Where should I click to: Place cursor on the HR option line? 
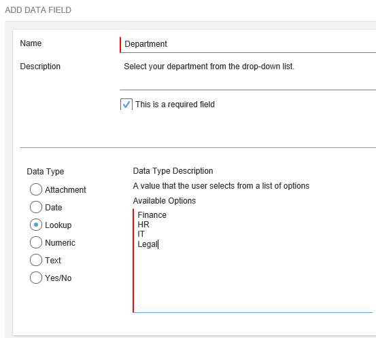tap(143, 225)
